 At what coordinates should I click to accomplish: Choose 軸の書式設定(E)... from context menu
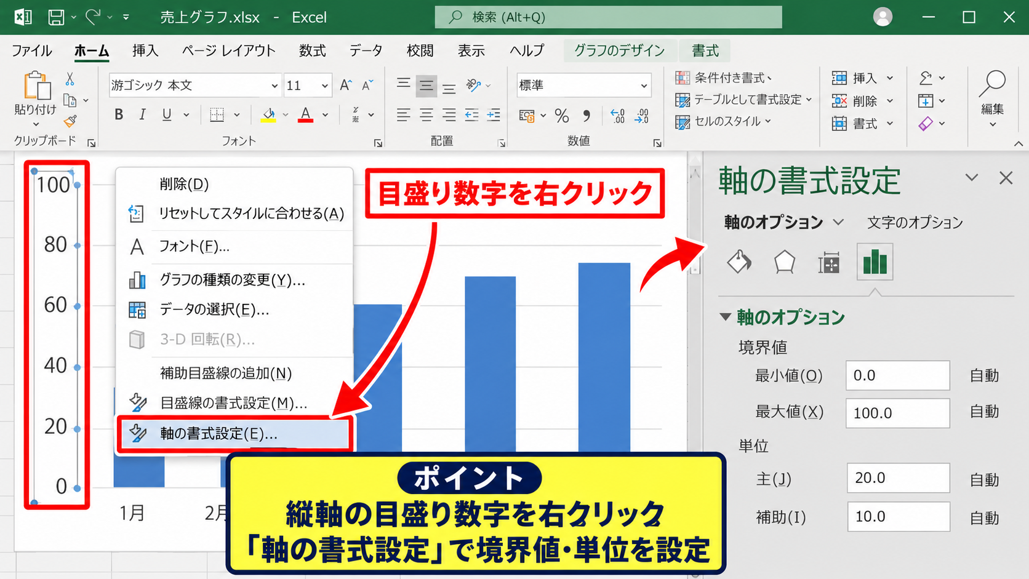click(x=234, y=434)
